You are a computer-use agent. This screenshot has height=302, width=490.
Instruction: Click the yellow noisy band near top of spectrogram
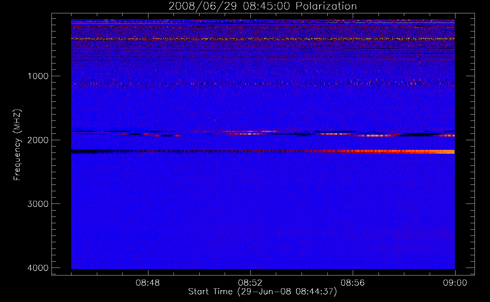(263, 39)
